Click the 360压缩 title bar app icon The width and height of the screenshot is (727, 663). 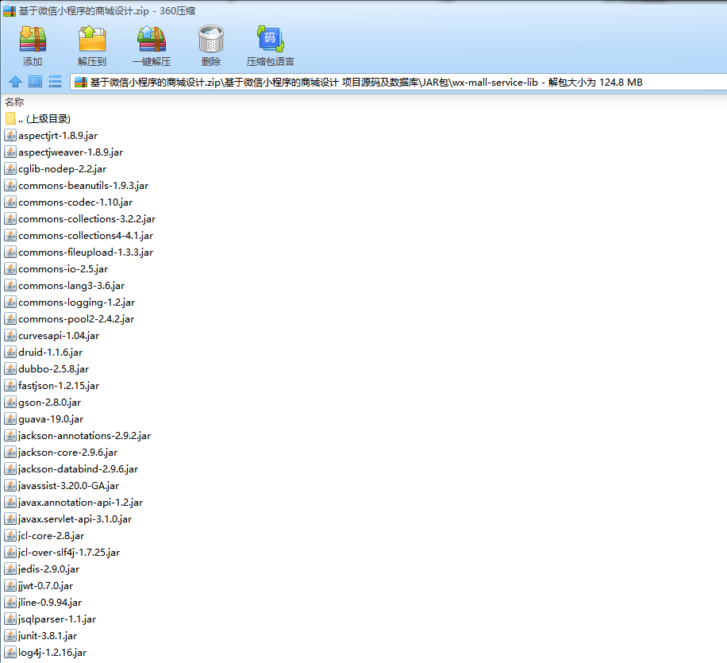click(10, 11)
